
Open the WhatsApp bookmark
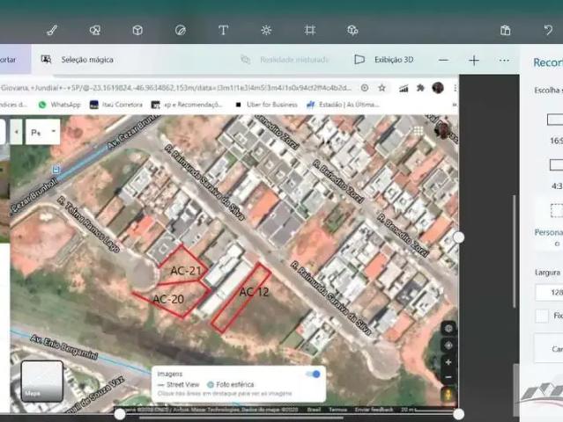tap(60, 105)
